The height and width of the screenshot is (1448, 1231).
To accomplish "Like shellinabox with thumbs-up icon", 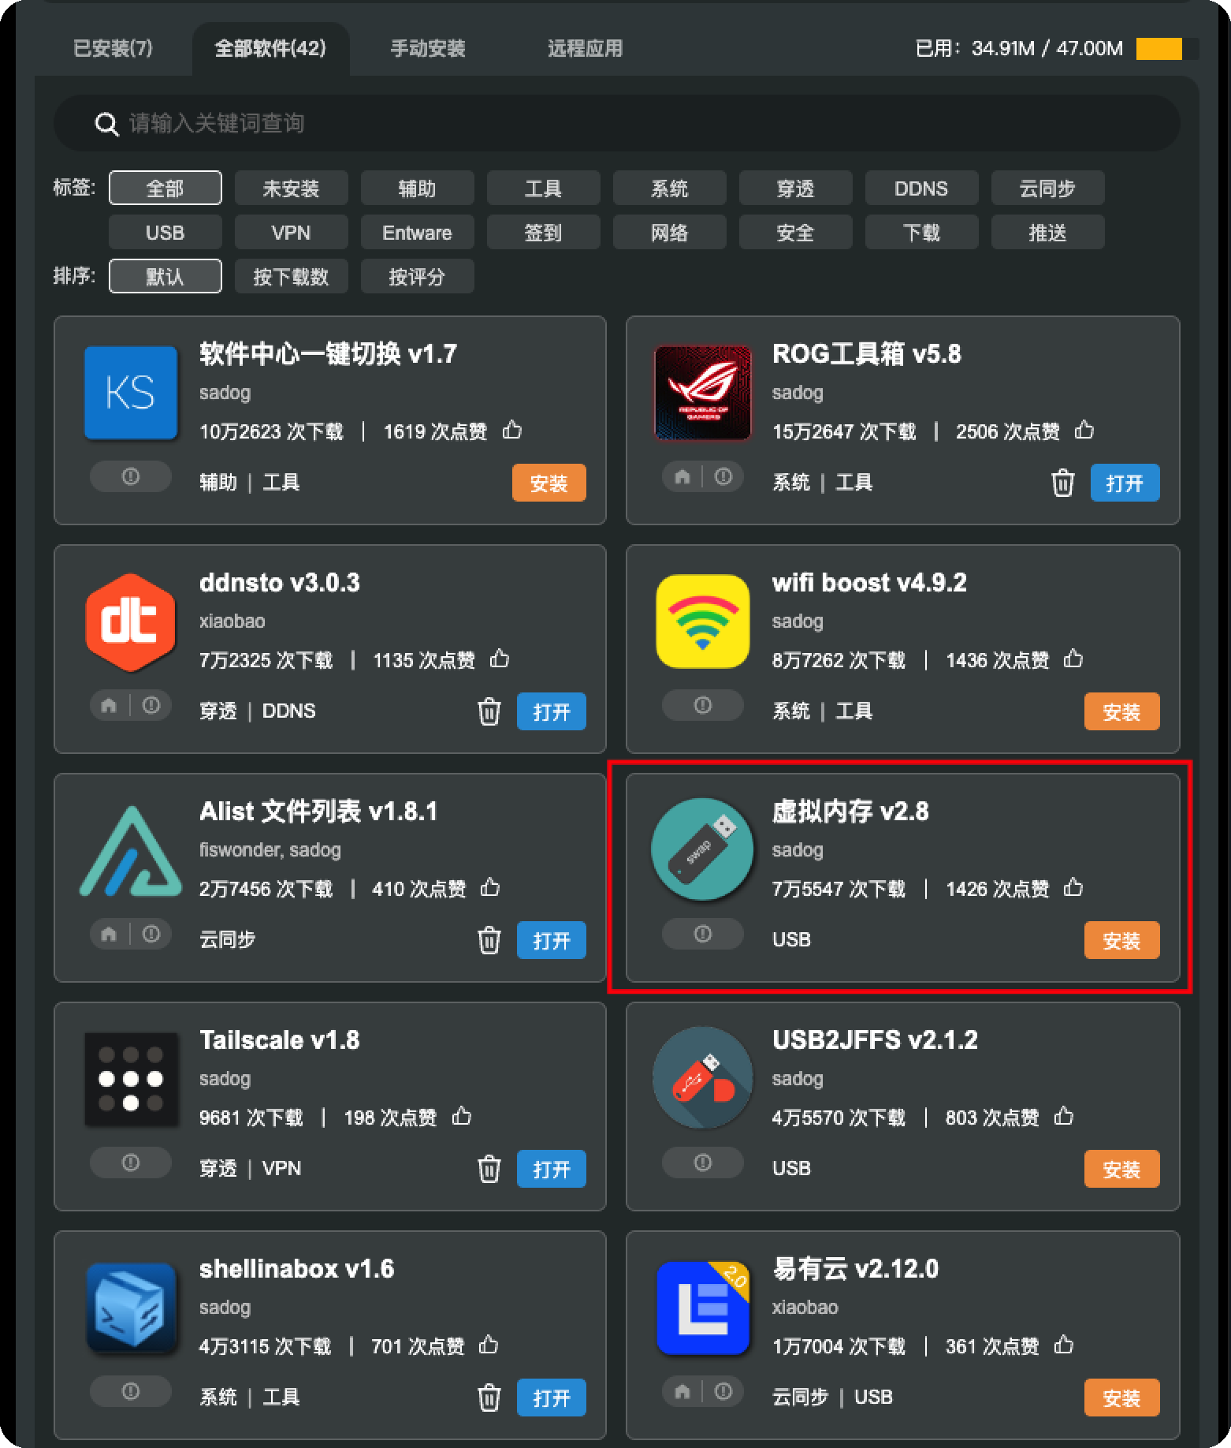I will pyautogui.click(x=489, y=1345).
